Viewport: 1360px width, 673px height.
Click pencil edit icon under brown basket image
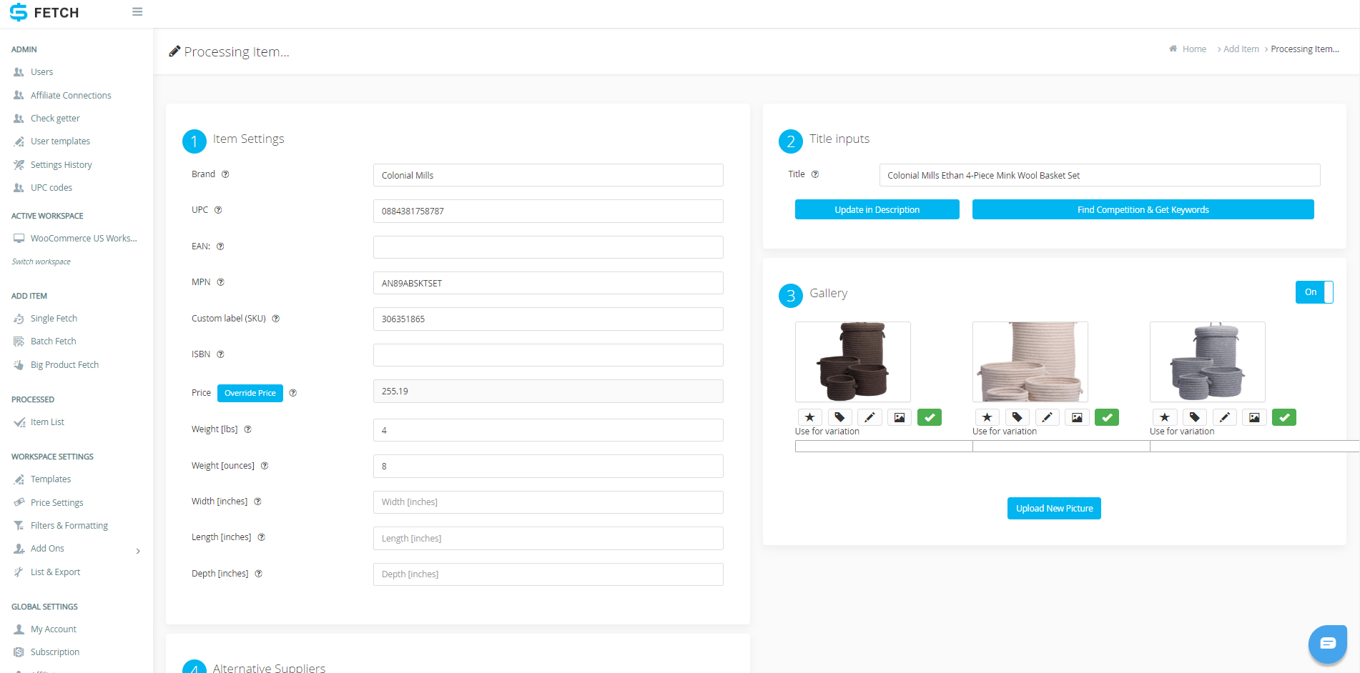pyautogui.click(x=869, y=417)
